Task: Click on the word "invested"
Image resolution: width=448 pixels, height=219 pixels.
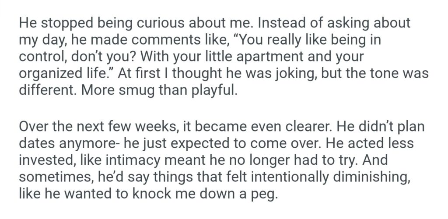Action: [42, 160]
